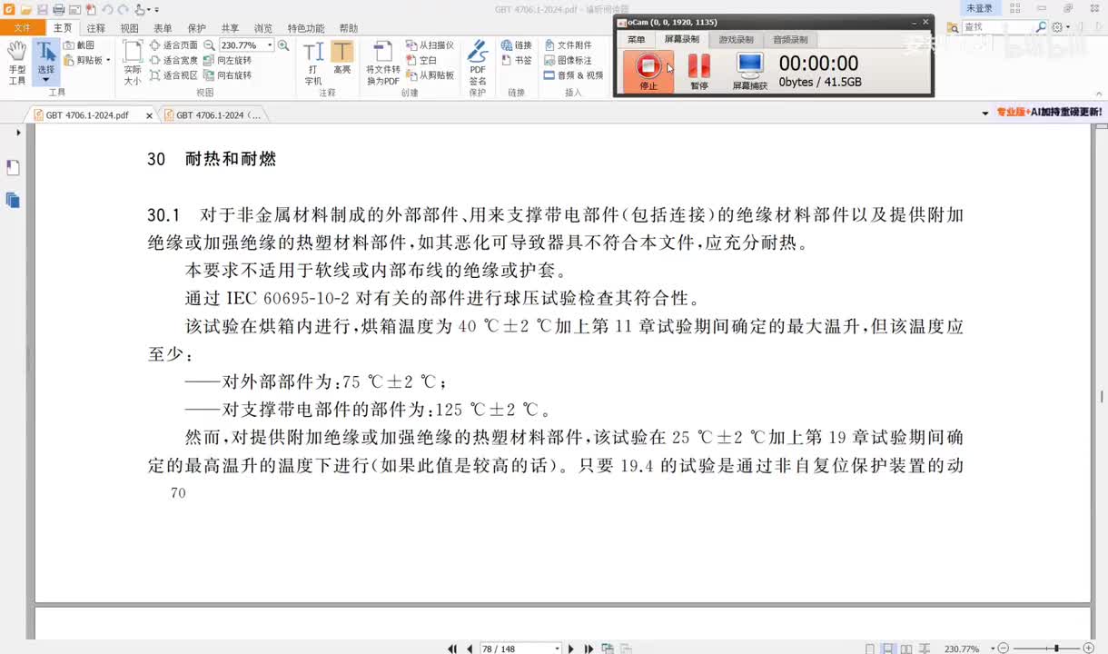
Task: Adjust the zoom slider in status bar
Action: click(1056, 649)
